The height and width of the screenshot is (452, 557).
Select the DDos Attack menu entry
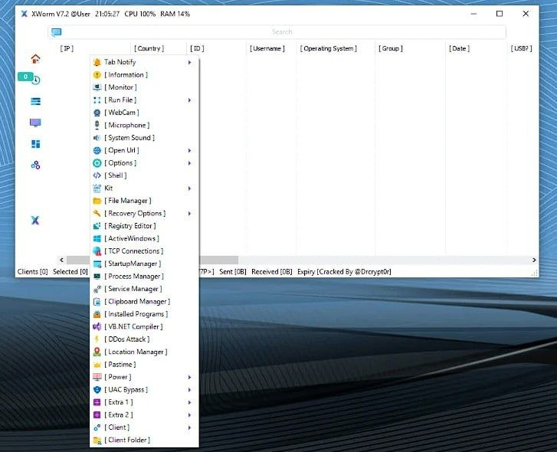[x=144, y=339]
